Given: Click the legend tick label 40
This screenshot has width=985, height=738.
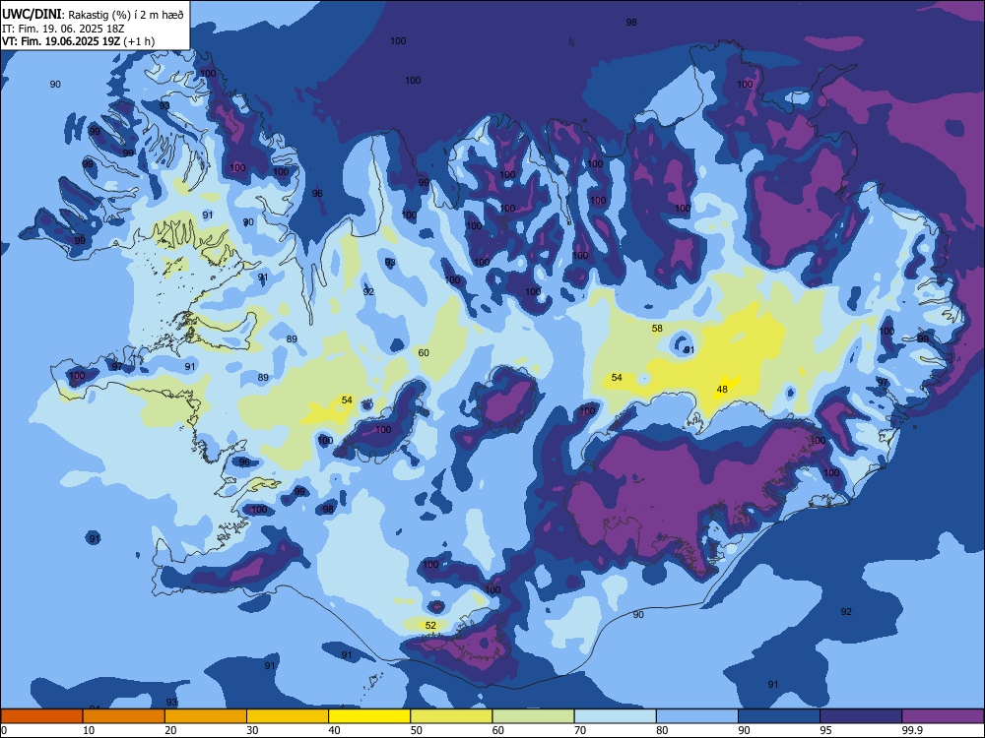Looking at the screenshot, I should coord(334,730).
